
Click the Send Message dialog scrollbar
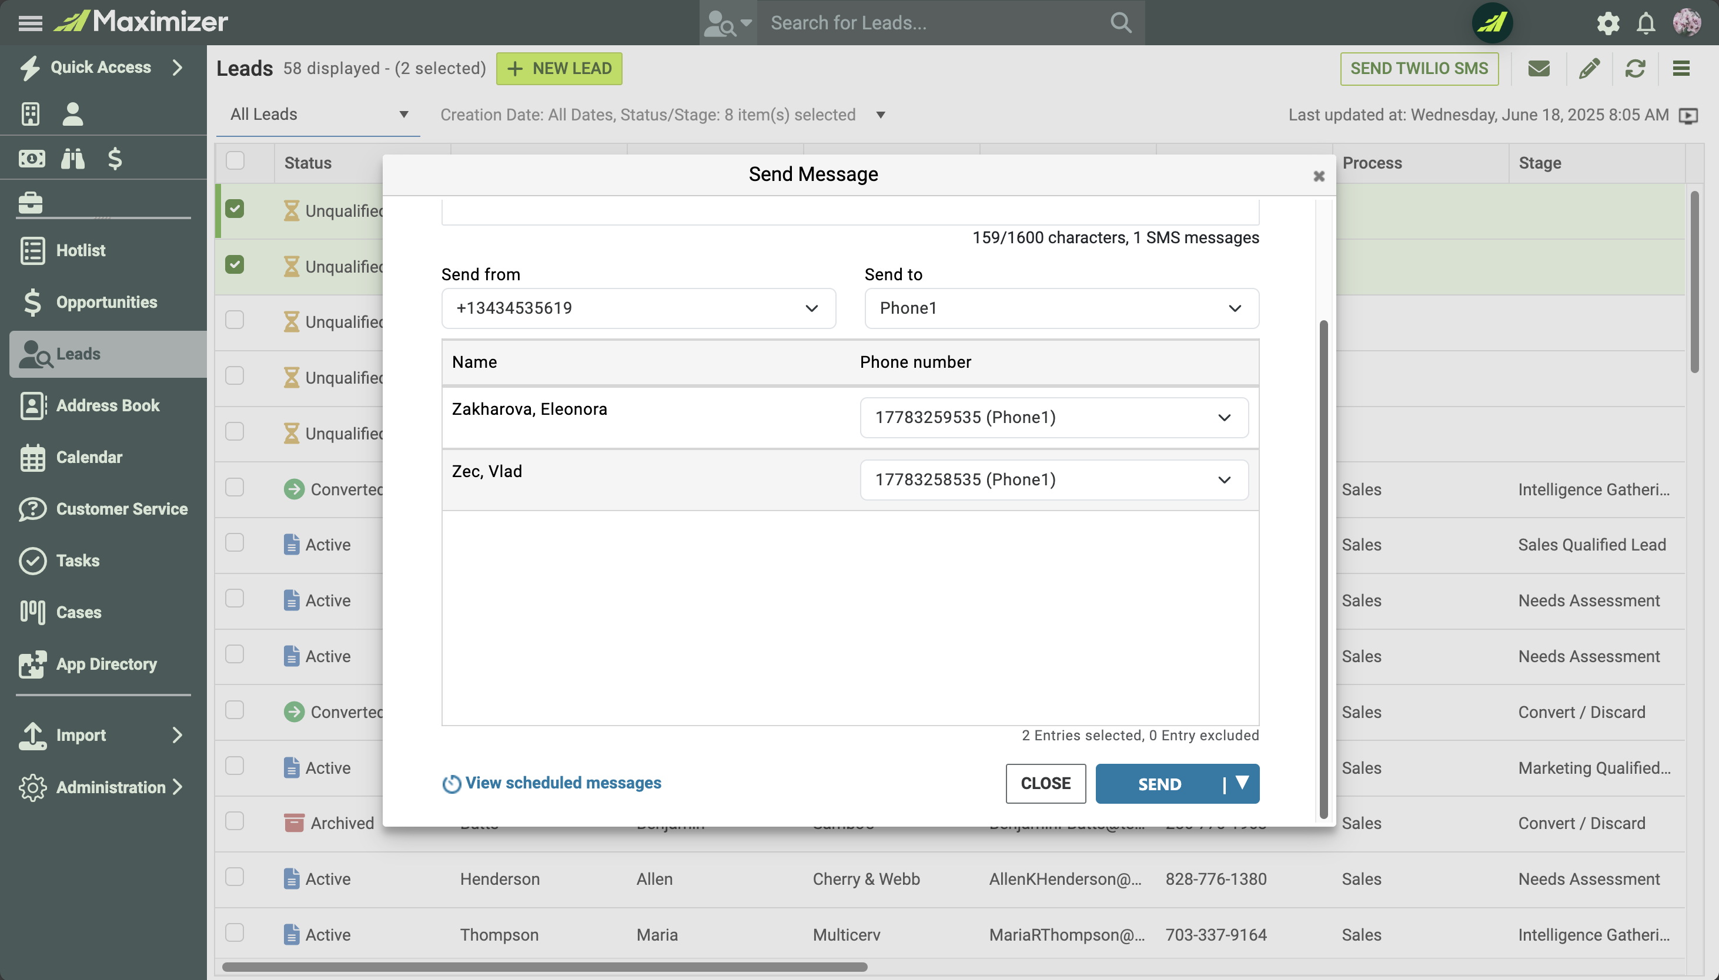pyautogui.click(x=1323, y=569)
